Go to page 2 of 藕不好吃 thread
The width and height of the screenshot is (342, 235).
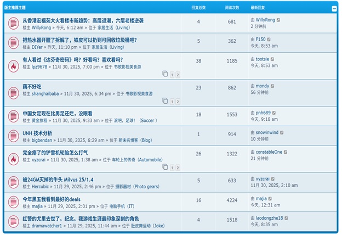coord(178,102)
